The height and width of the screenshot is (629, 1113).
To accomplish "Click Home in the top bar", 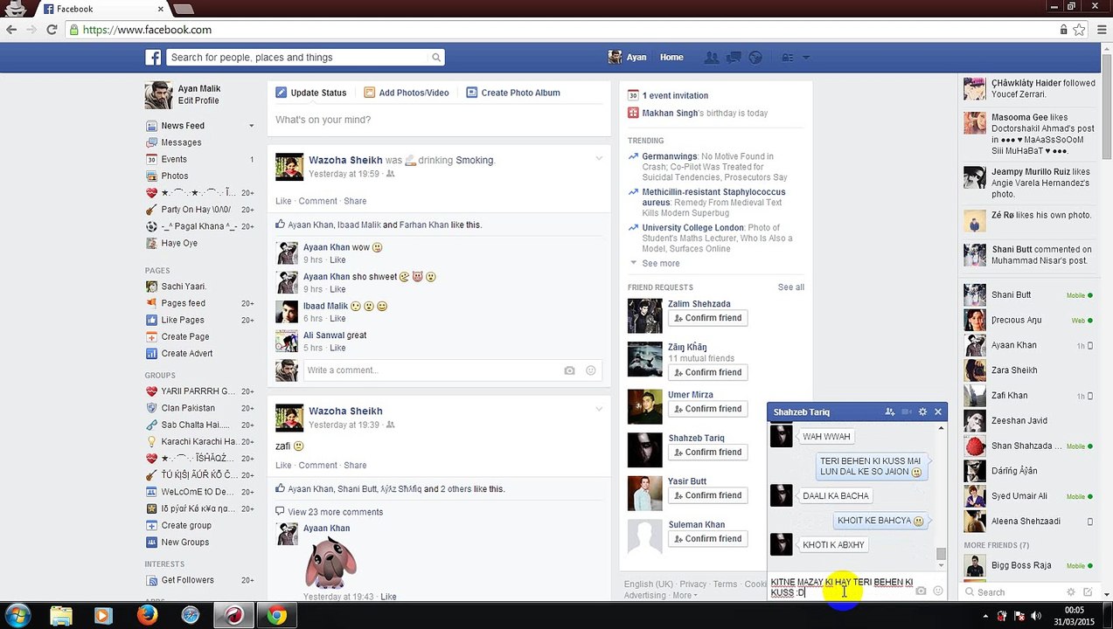I will coord(671,58).
